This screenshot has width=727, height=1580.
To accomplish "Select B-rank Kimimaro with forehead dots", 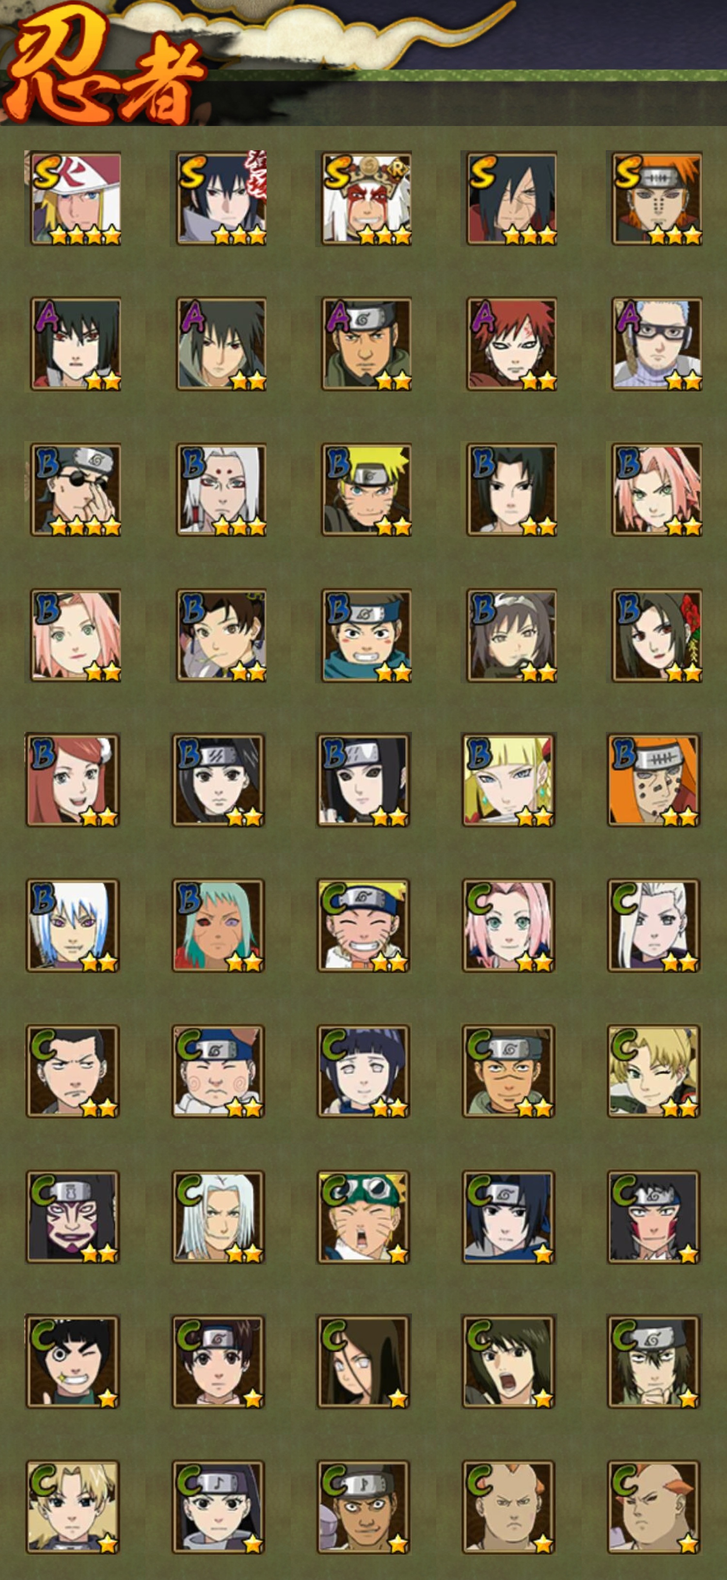I will [x=221, y=490].
